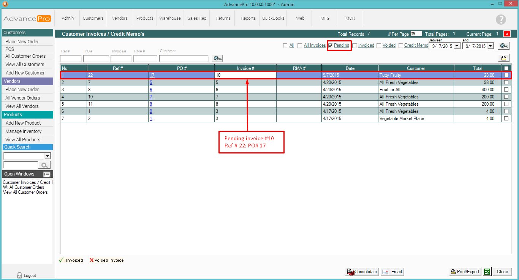Click the help question mark icon
This screenshot has height=280, width=519.
pyautogui.click(x=501, y=20)
